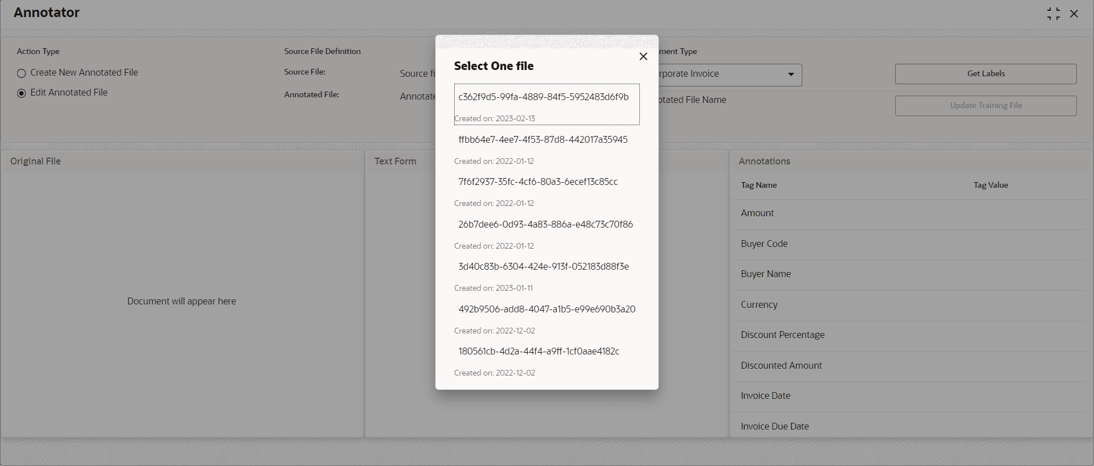Select the Buyer Code tag row
The height and width of the screenshot is (466, 1094).
tap(908, 245)
